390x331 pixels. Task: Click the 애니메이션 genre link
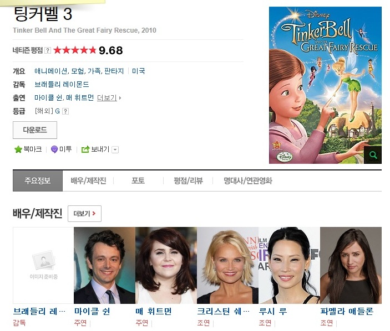pyautogui.click(x=51, y=71)
